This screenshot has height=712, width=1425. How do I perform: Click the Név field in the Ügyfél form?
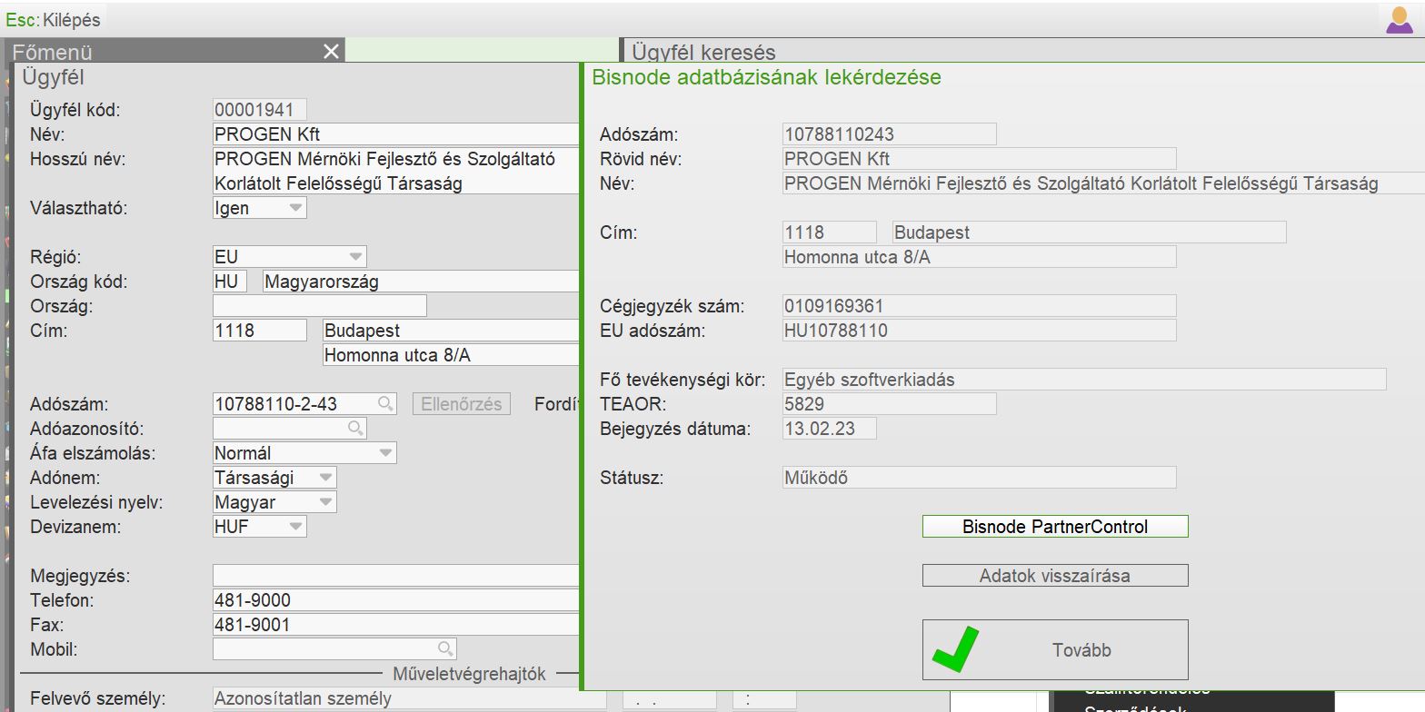[x=396, y=134]
